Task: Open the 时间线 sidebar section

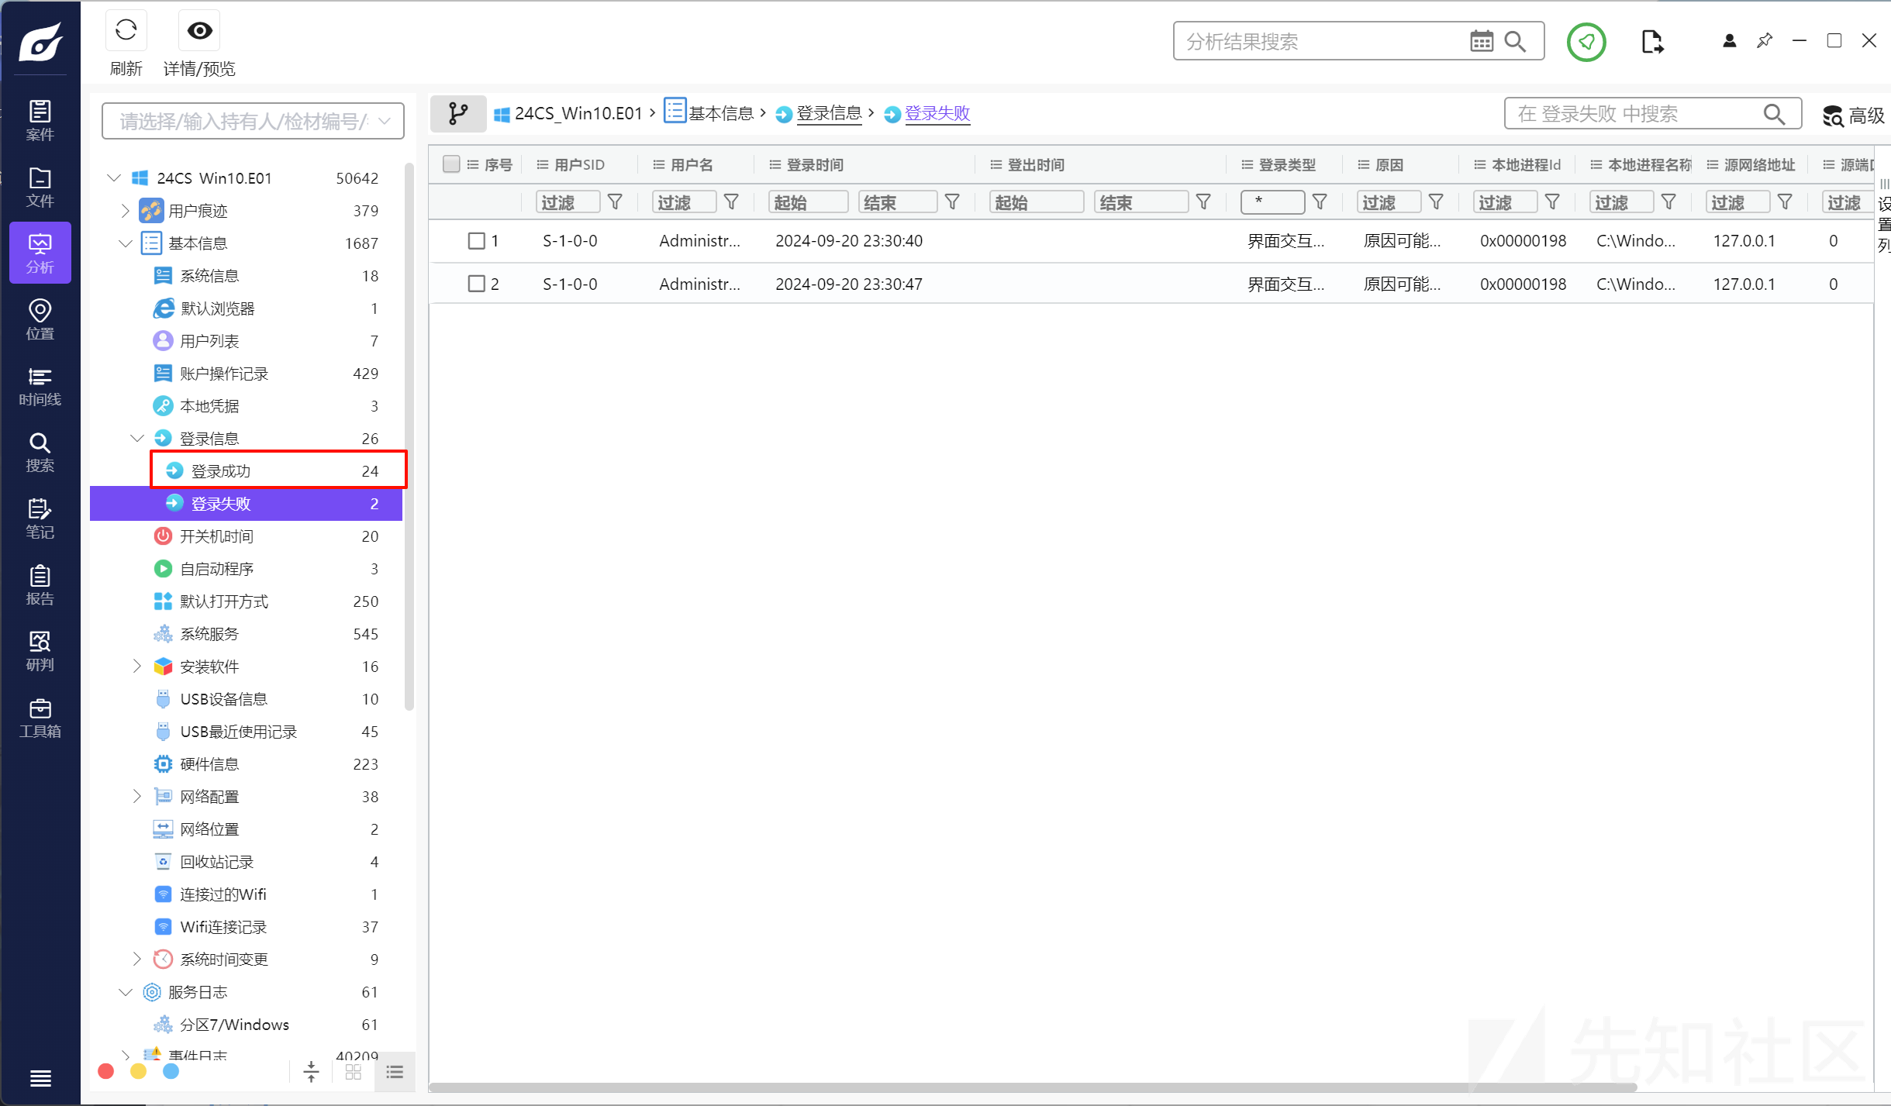Action: pos(40,386)
